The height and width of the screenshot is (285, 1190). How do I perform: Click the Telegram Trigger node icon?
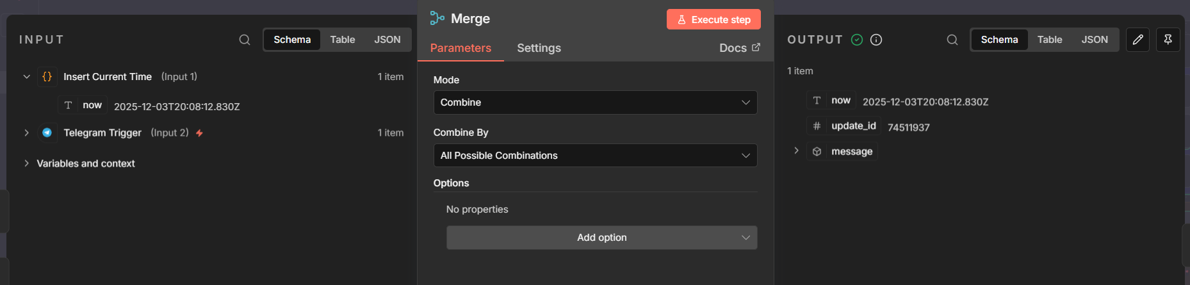(x=47, y=133)
